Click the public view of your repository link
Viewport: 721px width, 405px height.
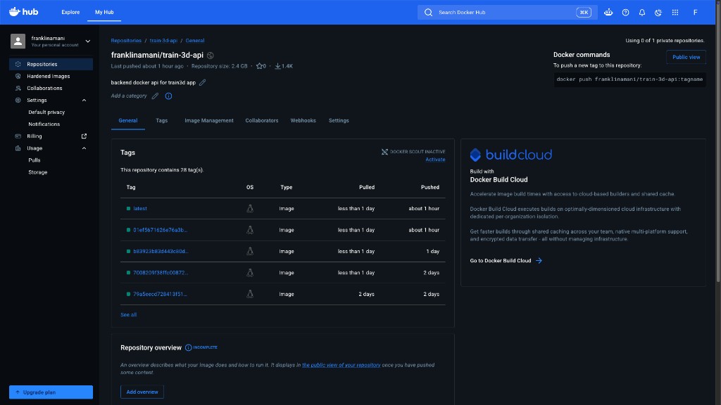pos(341,365)
